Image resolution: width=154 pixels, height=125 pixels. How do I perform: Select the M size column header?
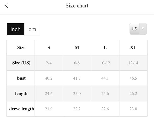coord(77,48)
